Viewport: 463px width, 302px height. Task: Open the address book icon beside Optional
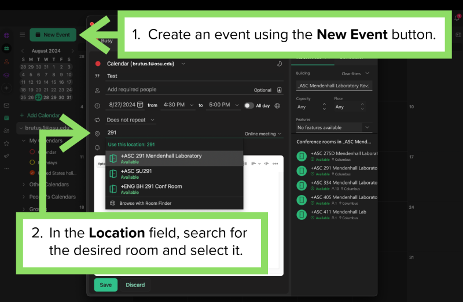(x=279, y=90)
